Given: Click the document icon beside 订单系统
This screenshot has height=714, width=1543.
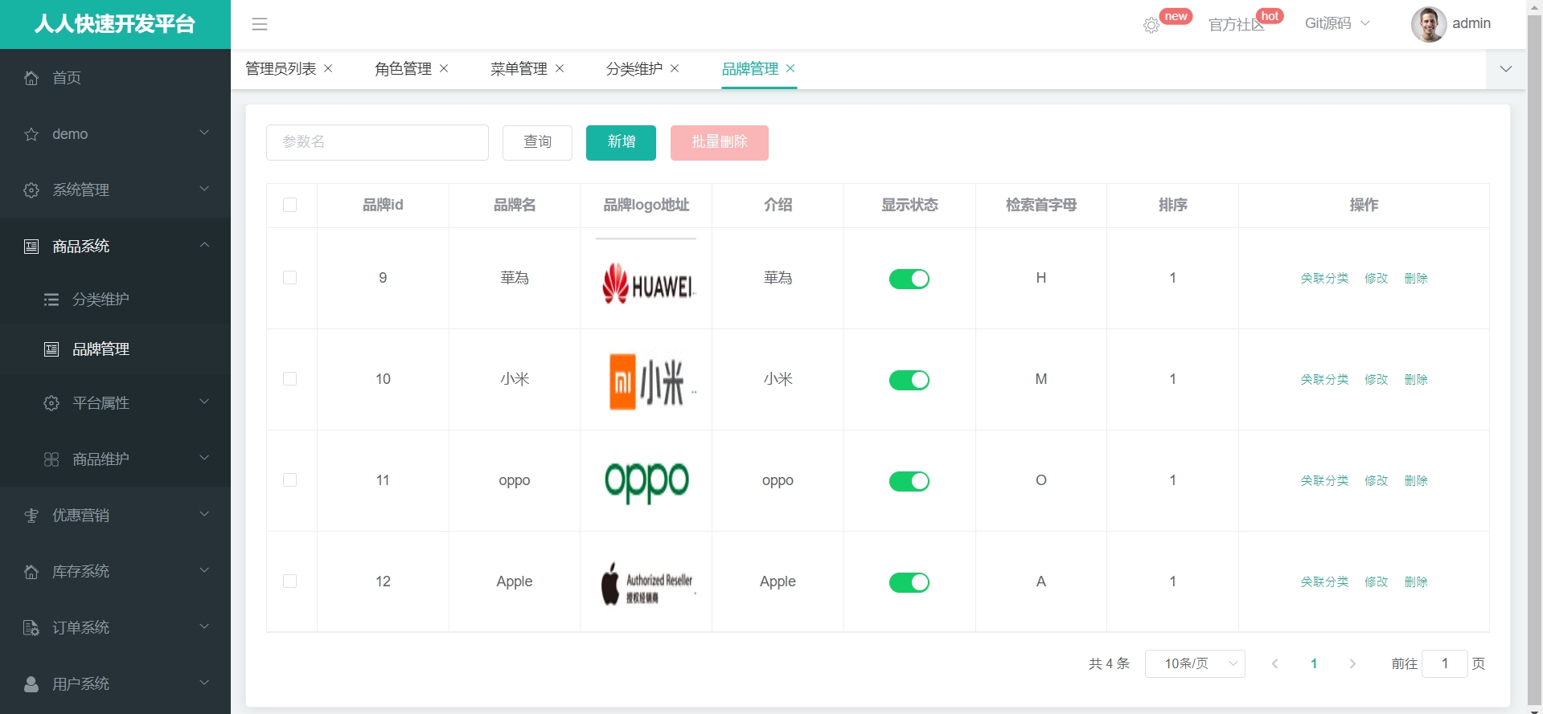Looking at the screenshot, I should click(x=31, y=628).
